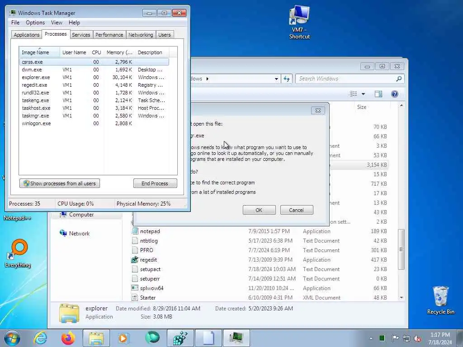Sort processes by CPU column
The image size is (463, 347).
[x=97, y=52]
